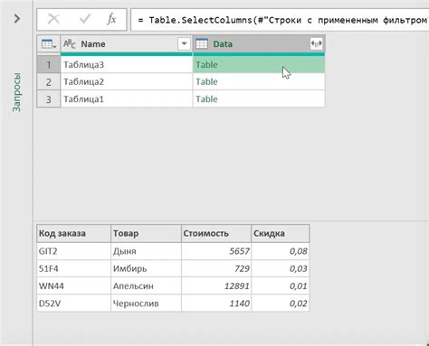This screenshot has height=346, width=429.
Task: Click the fx insert step icon
Action: click(x=111, y=19)
